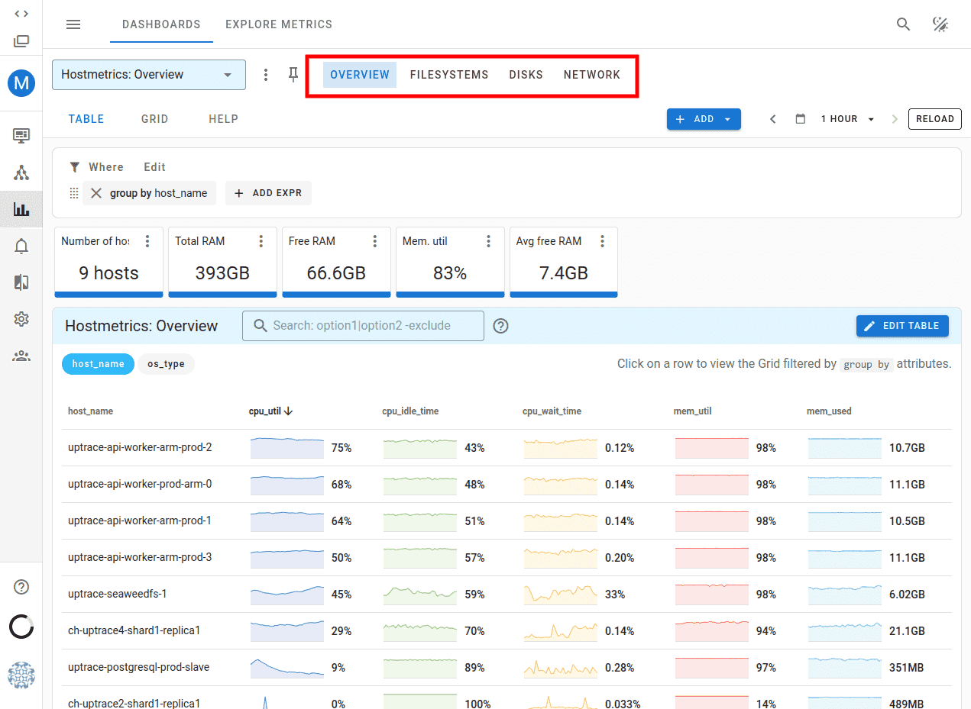This screenshot has width=971, height=709.
Task: Switch to the FILESYSTEMS tab
Action: pos(449,74)
